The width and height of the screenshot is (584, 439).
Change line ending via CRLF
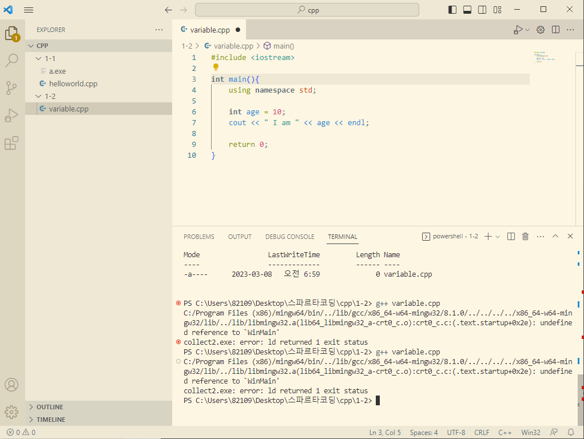(x=482, y=433)
